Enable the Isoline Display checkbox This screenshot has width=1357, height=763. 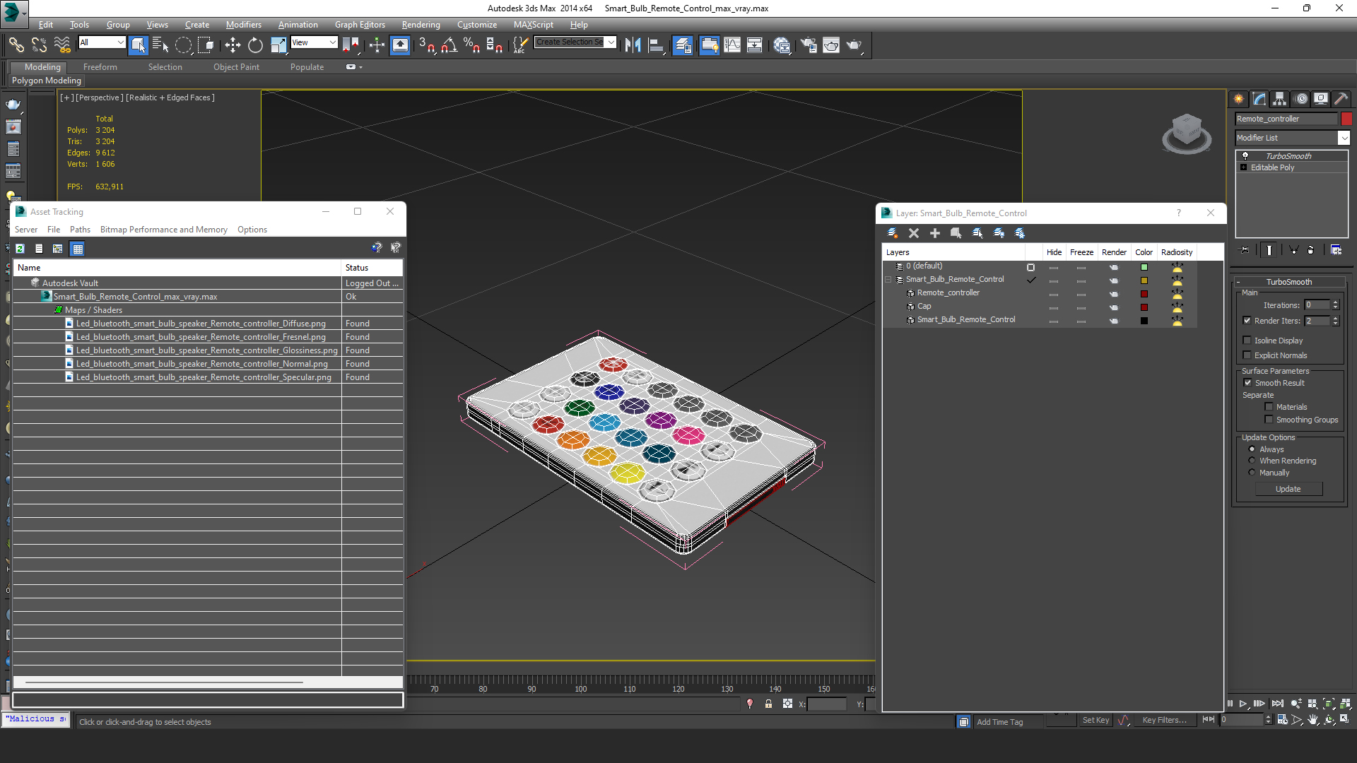tap(1247, 341)
